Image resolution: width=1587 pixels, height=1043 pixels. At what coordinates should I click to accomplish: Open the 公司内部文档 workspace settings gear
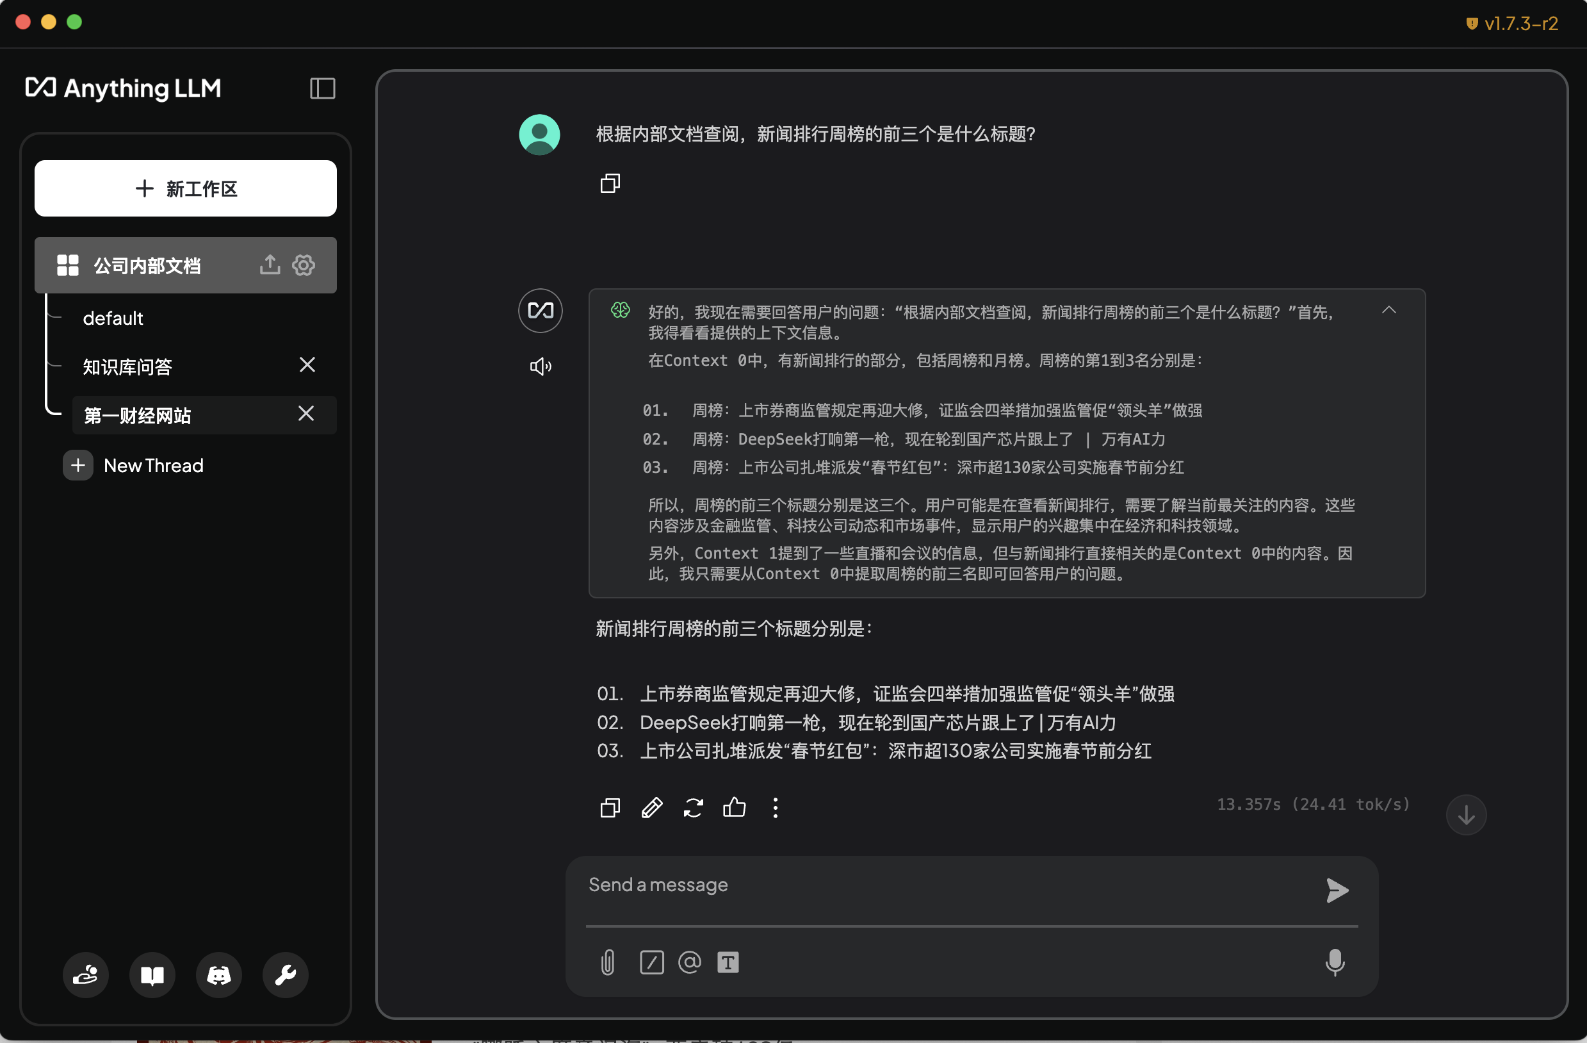tap(304, 265)
